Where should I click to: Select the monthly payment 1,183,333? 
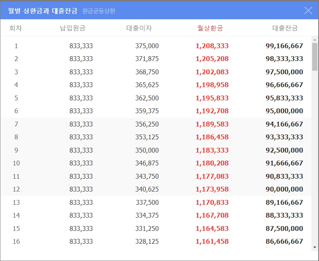[x=212, y=150]
